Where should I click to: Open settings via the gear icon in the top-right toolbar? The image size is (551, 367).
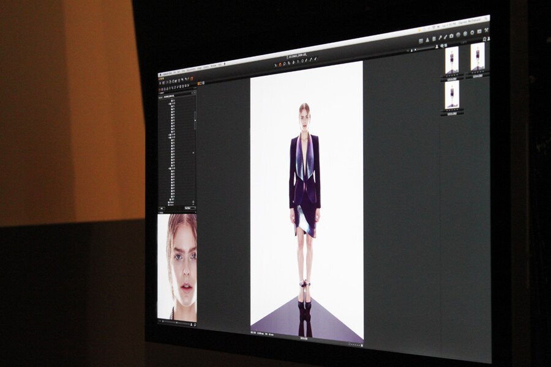(x=472, y=32)
